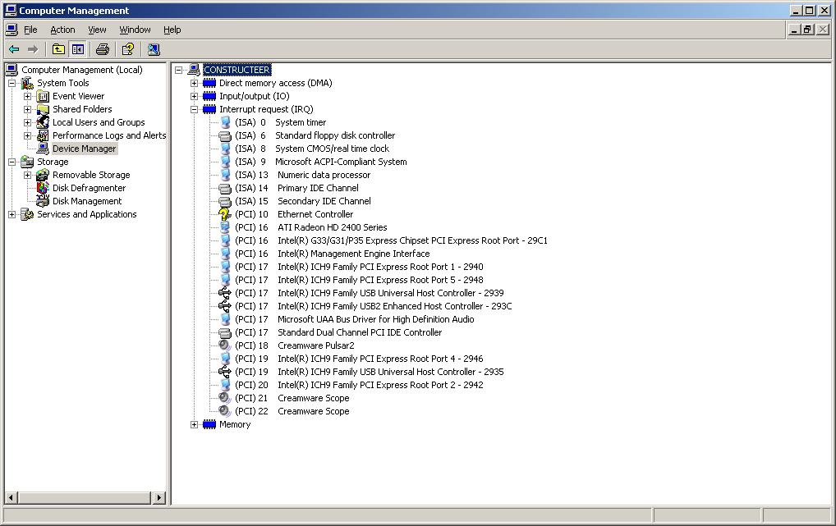This screenshot has width=836, height=526.
Task: Expand the Direct memory access (DMA) node
Action: [x=194, y=83]
